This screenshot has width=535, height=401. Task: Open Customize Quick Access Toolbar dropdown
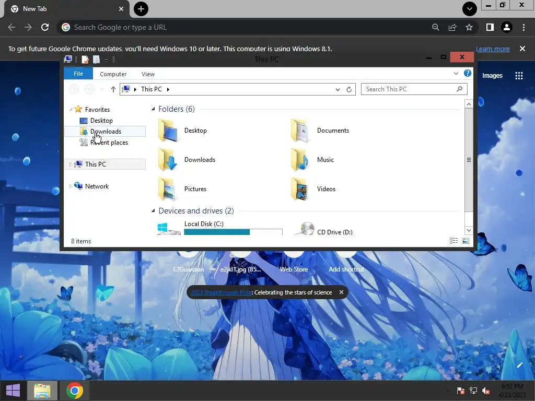(x=107, y=60)
